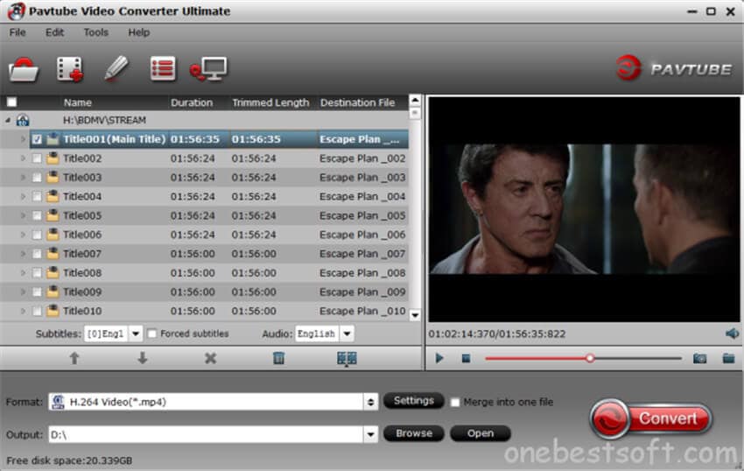Expand the Title001 row arrow
This screenshot has height=471, width=744.
pyautogui.click(x=22, y=139)
